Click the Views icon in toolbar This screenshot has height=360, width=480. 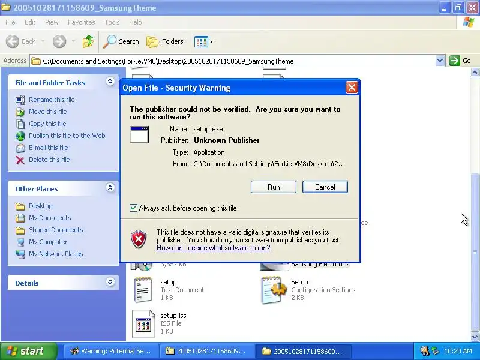pos(201,41)
